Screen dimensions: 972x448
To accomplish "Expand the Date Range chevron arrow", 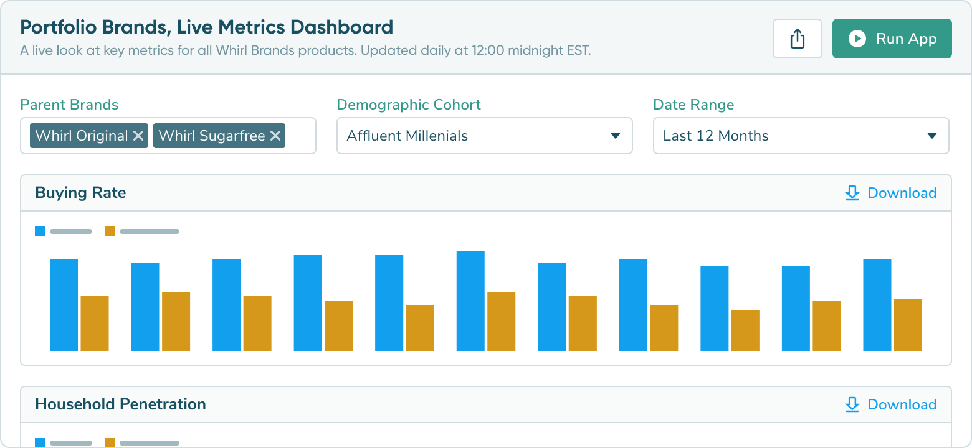I will (x=933, y=136).
